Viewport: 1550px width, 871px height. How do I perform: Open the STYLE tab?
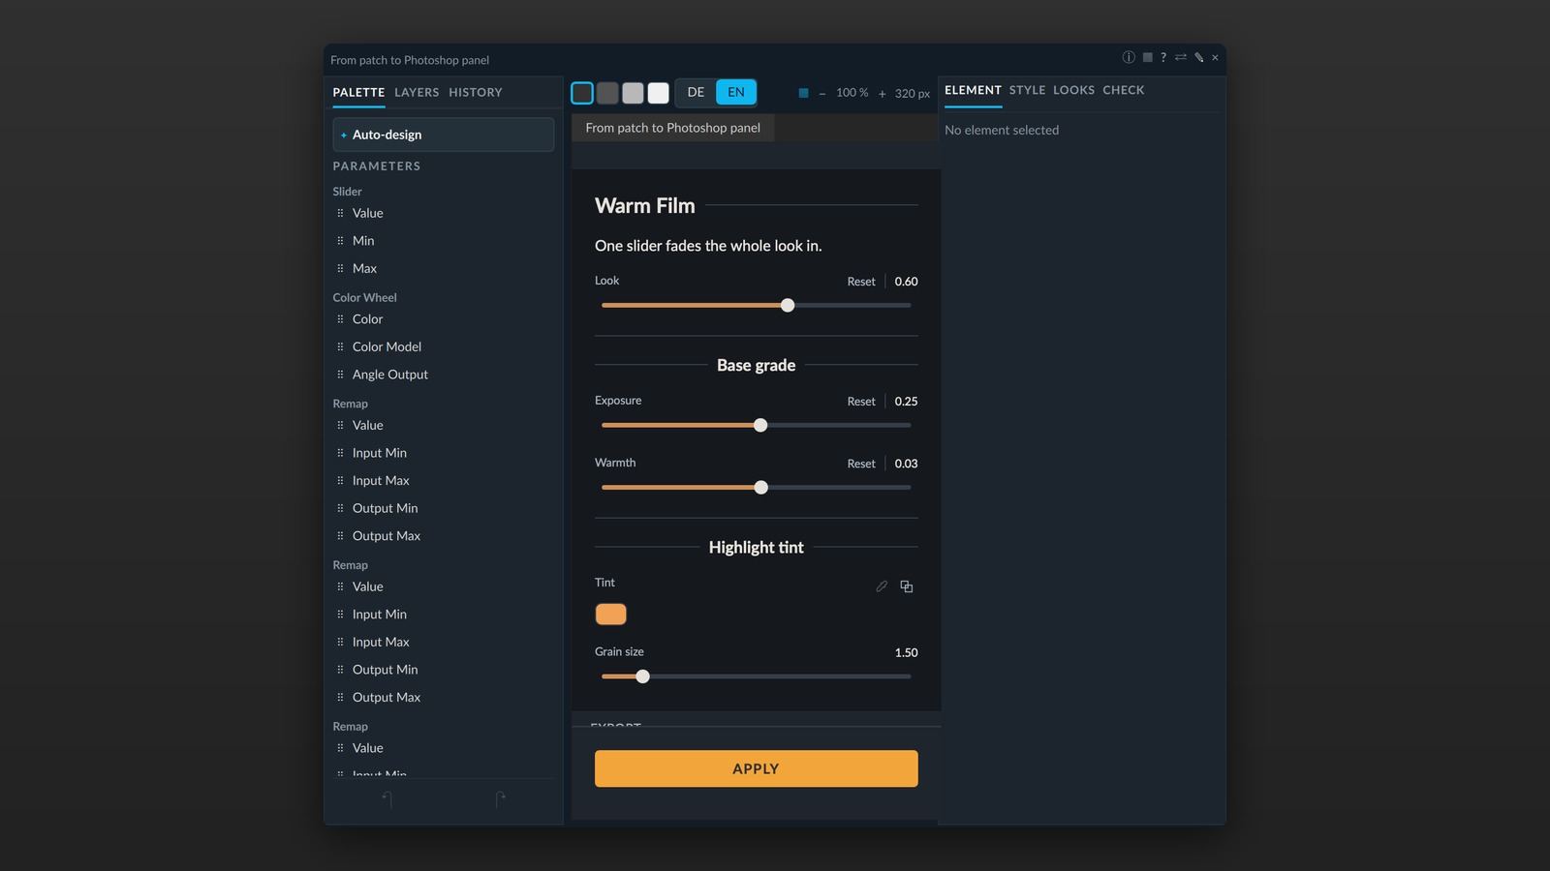pyautogui.click(x=1027, y=90)
